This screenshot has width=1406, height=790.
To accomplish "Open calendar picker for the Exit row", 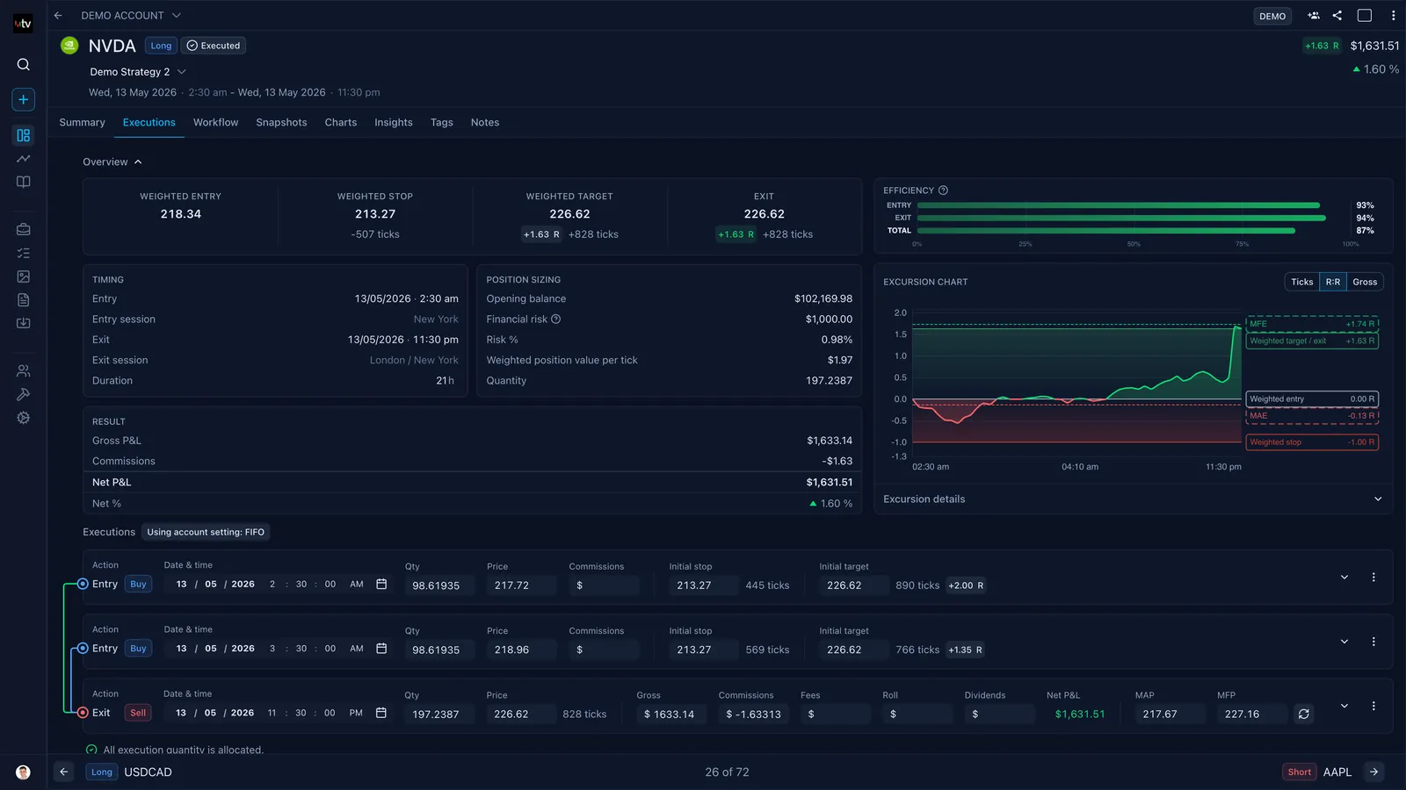I will point(381,713).
